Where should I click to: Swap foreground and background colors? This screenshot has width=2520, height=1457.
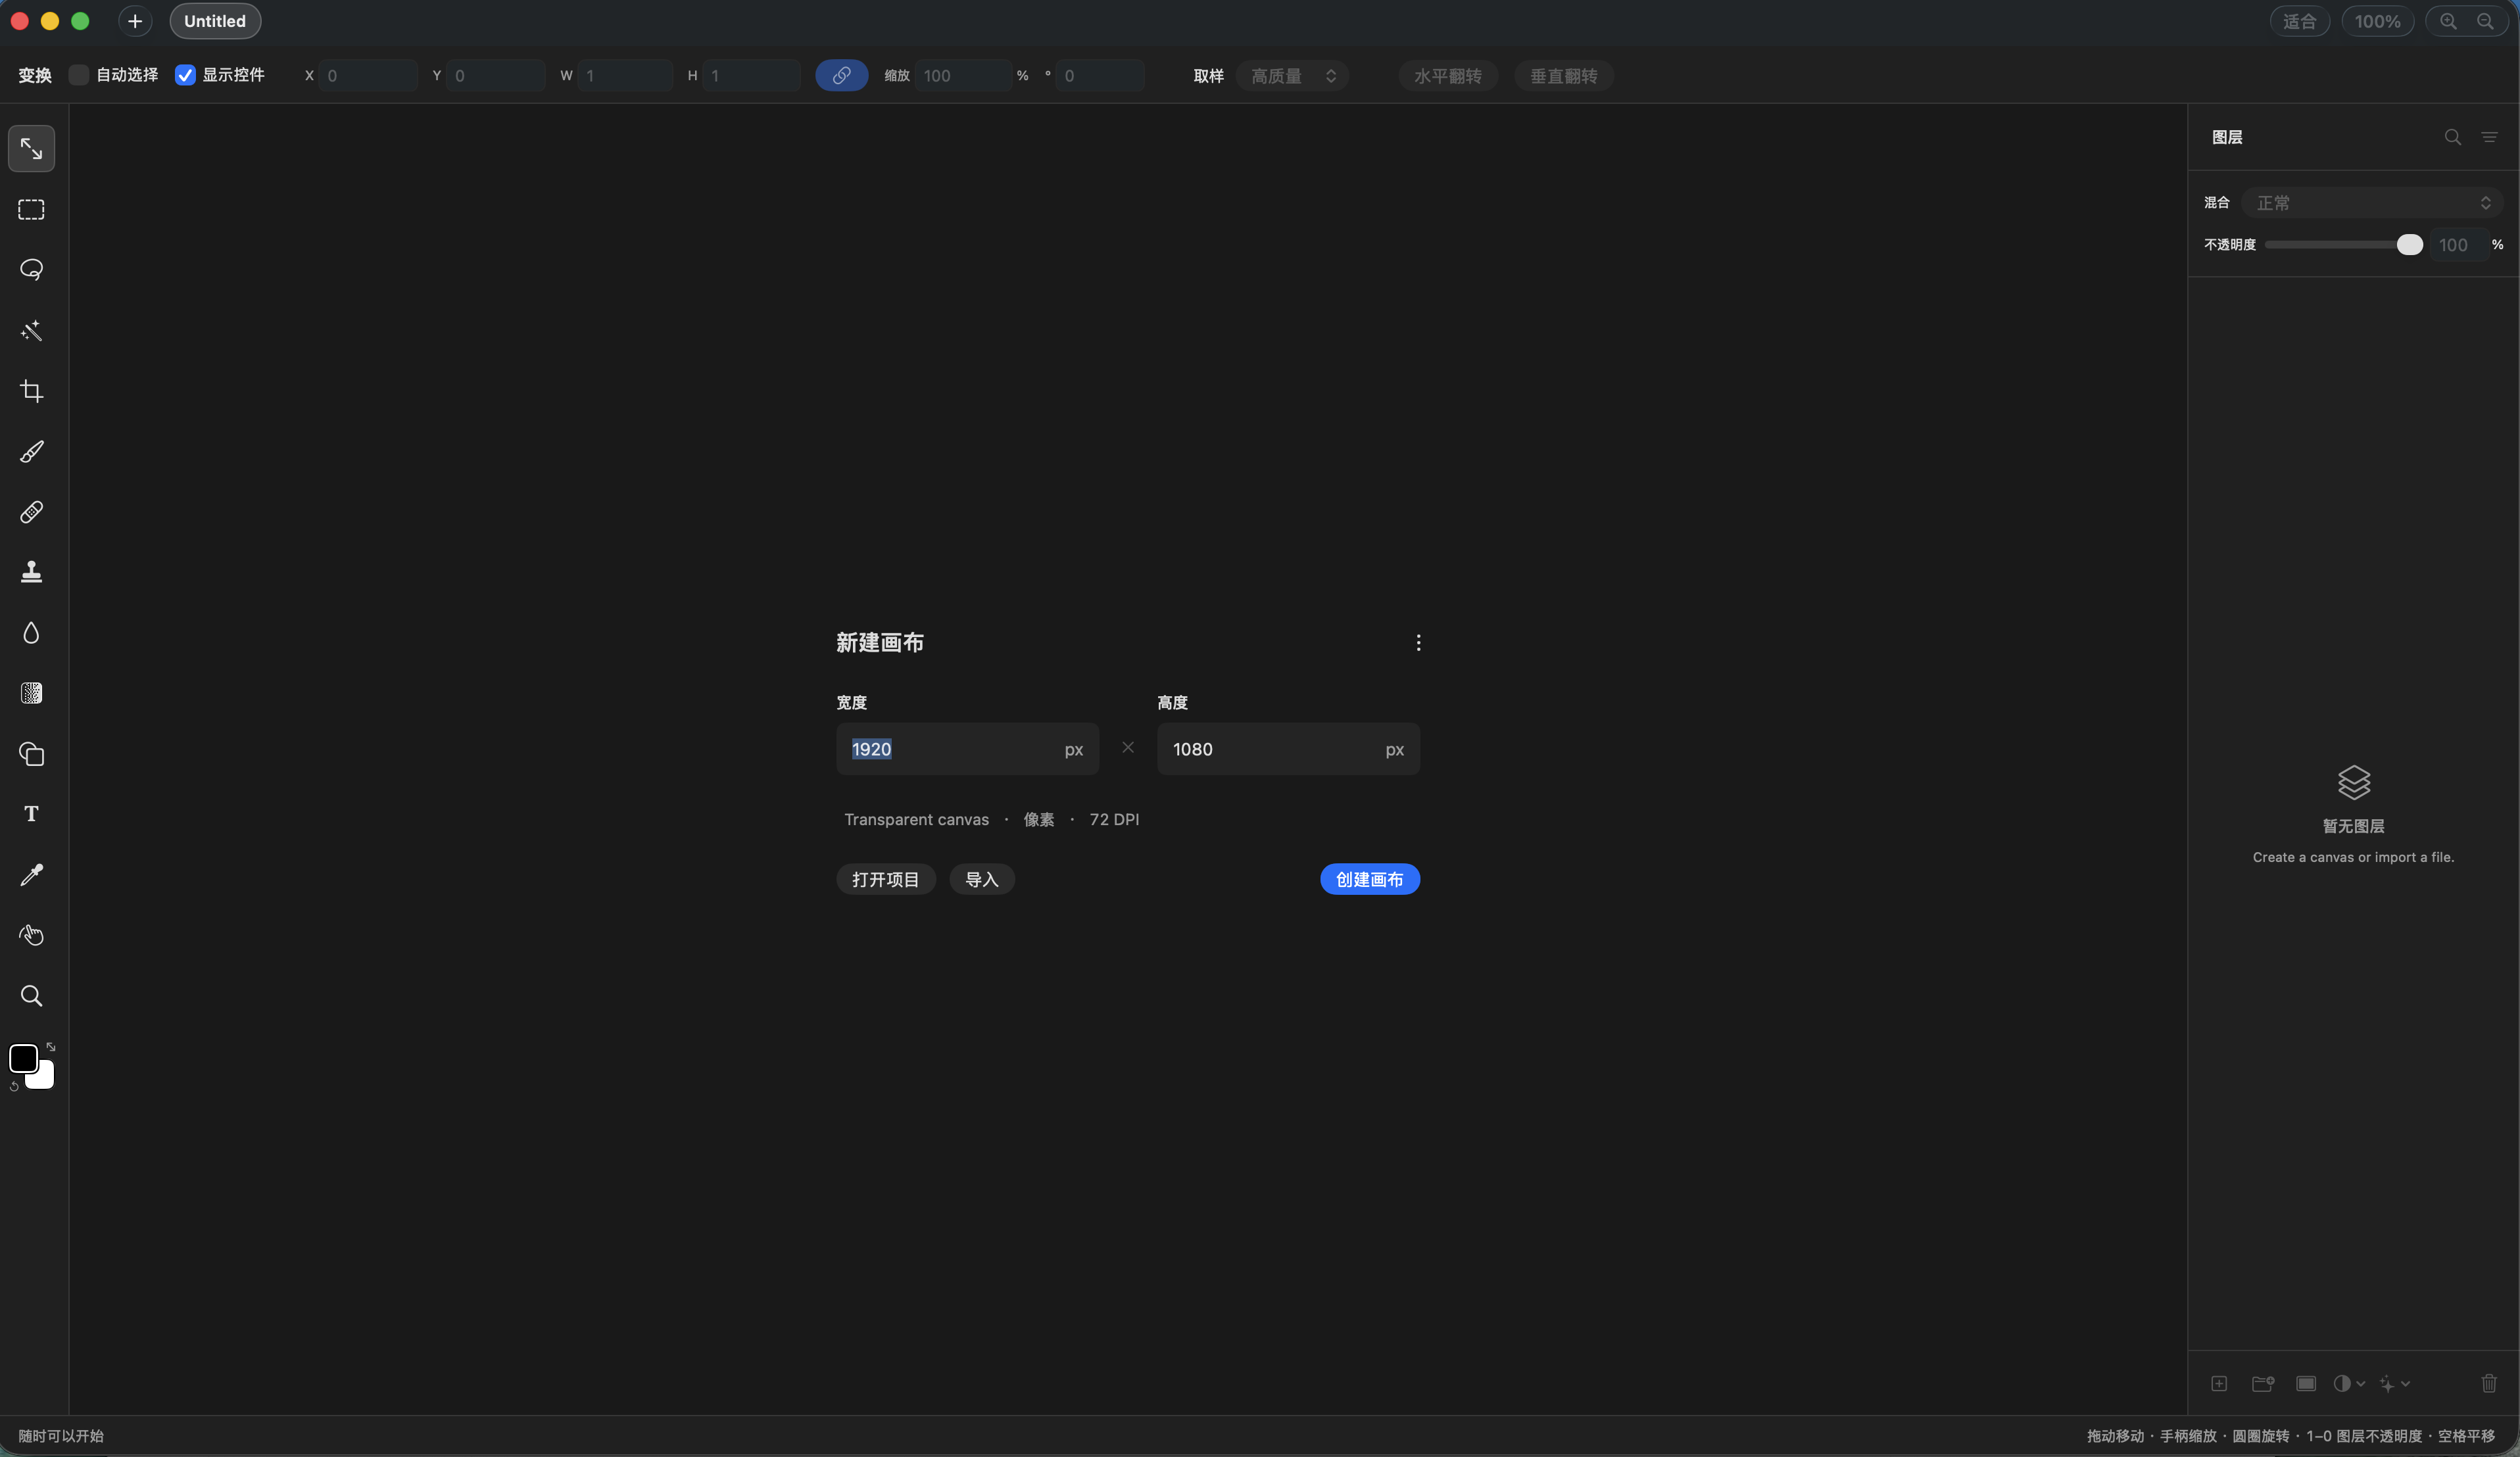[x=50, y=1047]
